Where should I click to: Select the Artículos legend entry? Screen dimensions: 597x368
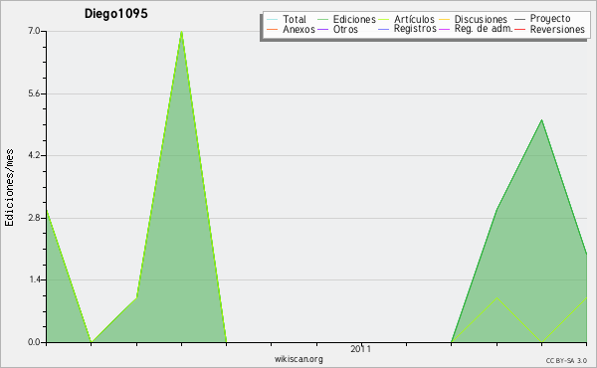pos(407,19)
